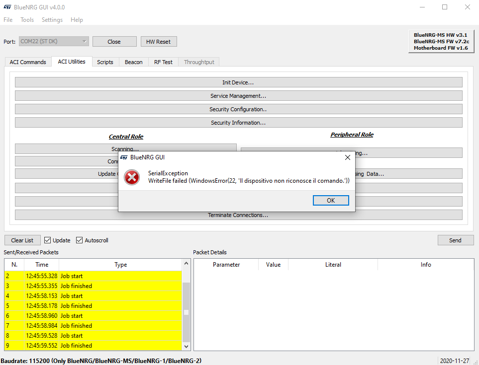Maximize the BlueNRG GUI window
This screenshot has height=365, width=479.
click(x=445, y=7)
